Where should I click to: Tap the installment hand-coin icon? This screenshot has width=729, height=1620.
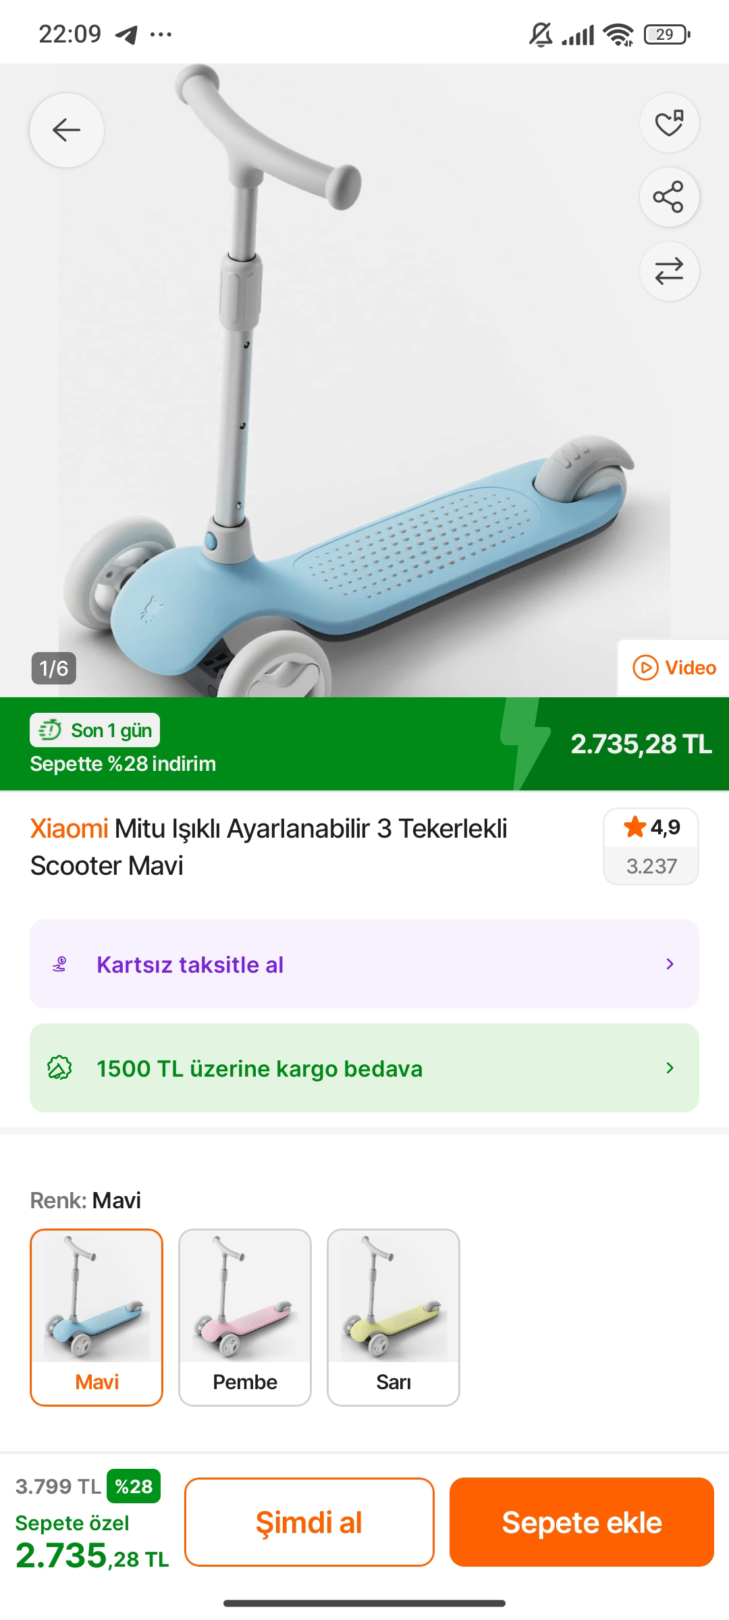(60, 965)
